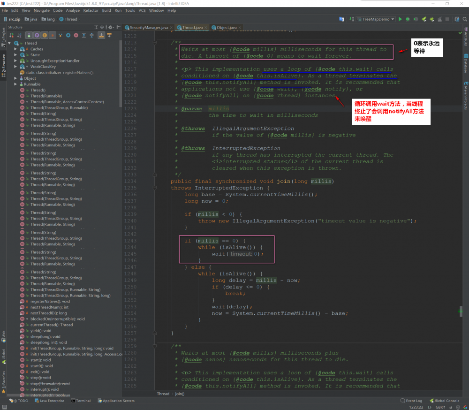Open the Refactor menu

91,10
